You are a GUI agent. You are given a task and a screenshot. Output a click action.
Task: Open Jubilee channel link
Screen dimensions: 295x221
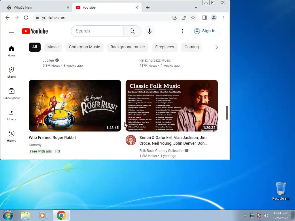(48, 60)
